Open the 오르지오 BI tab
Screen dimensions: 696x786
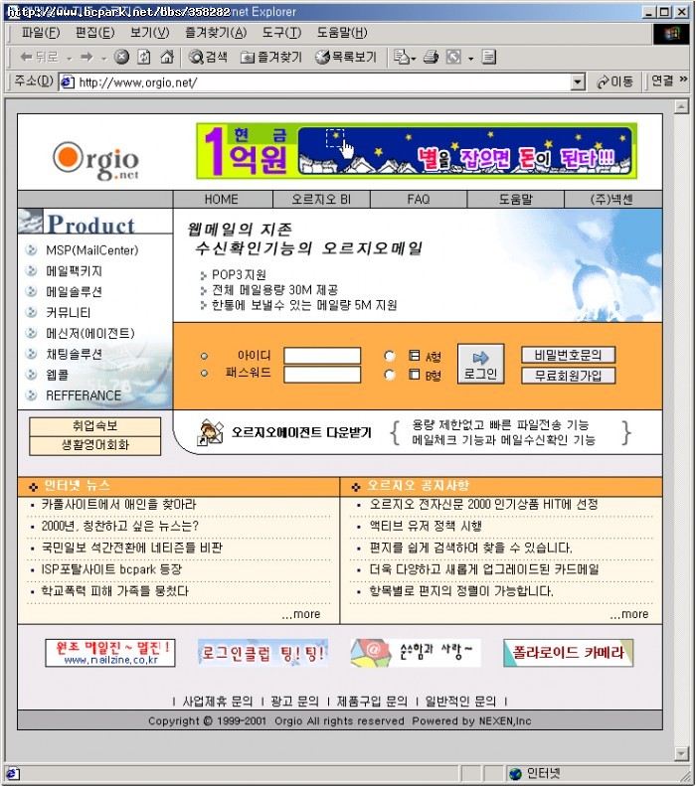pos(321,199)
